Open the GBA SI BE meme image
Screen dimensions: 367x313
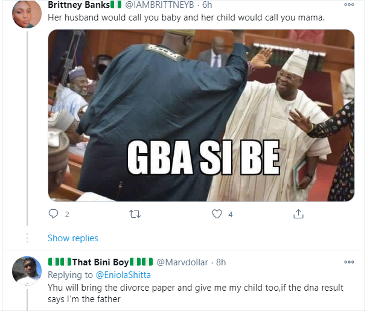[x=201, y=115]
